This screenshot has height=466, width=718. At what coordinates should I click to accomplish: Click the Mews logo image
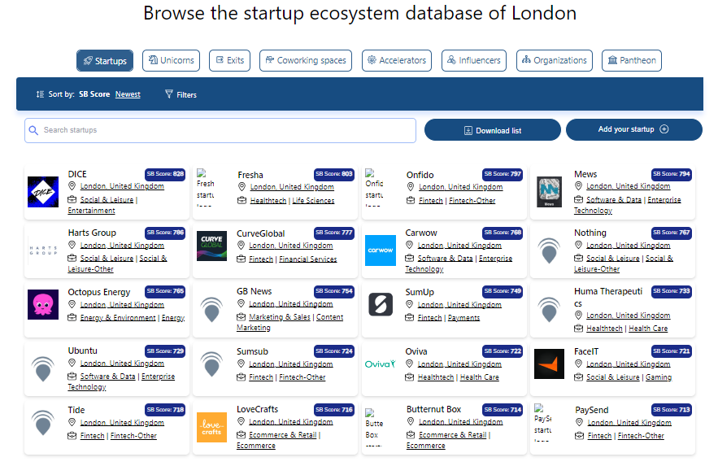point(549,192)
